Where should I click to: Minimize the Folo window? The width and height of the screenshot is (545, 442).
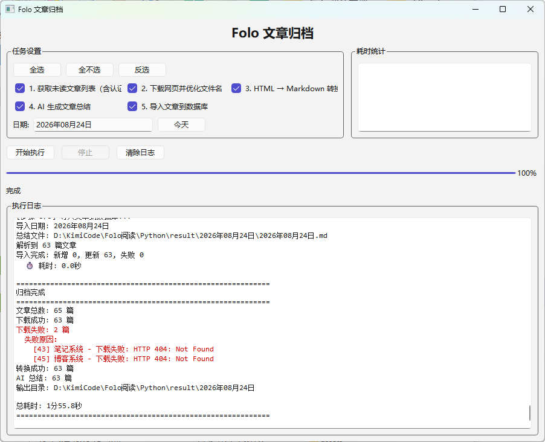click(476, 10)
